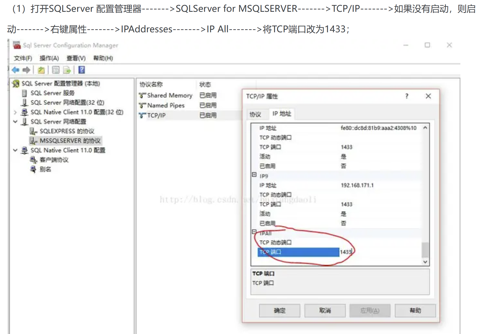Click the Properties toolbar icon
Screen dimensions: 484x334
tap(56, 70)
